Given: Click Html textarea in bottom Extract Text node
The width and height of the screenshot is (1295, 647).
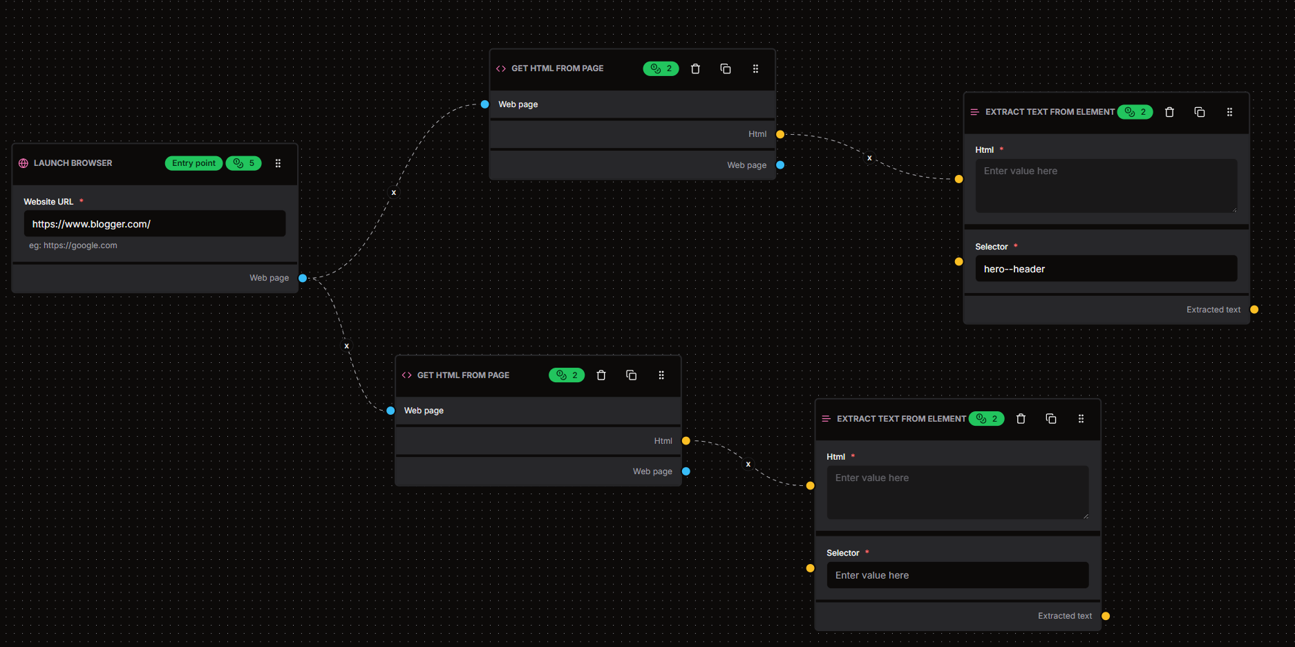Looking at the screenshot, I should point(958,493).
